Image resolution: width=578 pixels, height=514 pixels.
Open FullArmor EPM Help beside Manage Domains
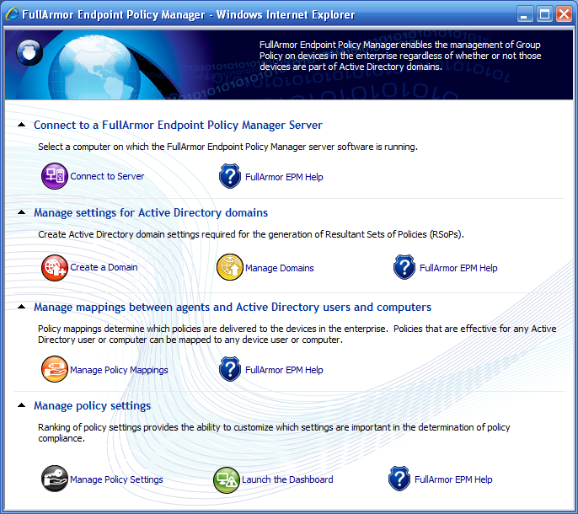click(458, 268)
